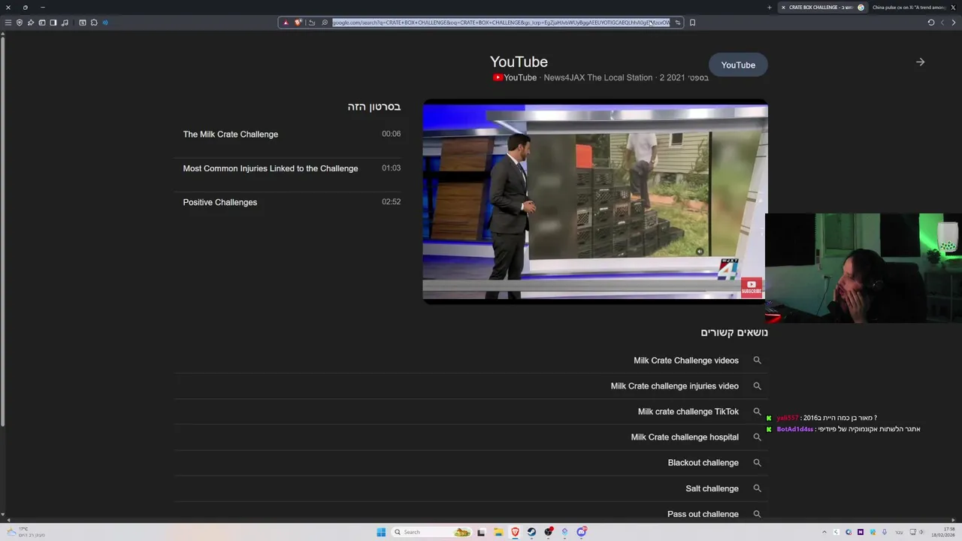Click the YouTube pill button
962x541 pixels.
pyautogui.click(x=738, y=65)
